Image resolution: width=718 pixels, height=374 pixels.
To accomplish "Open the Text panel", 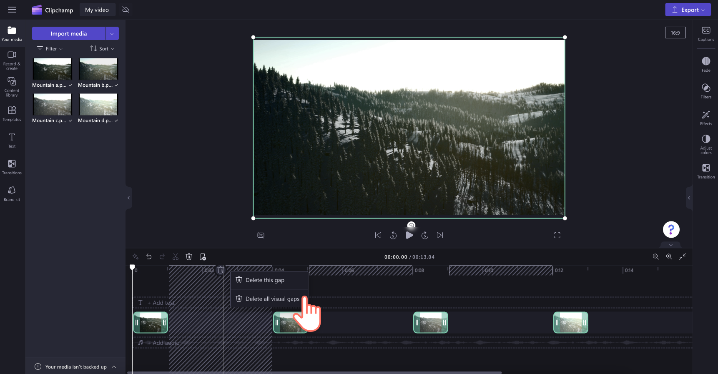I will coord(12,141).
